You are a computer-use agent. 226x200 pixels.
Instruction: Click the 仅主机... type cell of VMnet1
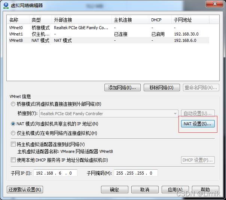tap(40, 34)
